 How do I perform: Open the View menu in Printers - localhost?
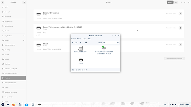(84, 39)
